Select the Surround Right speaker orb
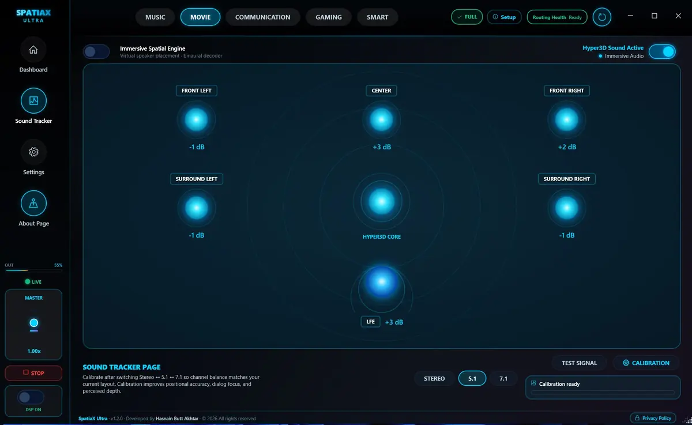692x425 pixels. pos(566,208)
